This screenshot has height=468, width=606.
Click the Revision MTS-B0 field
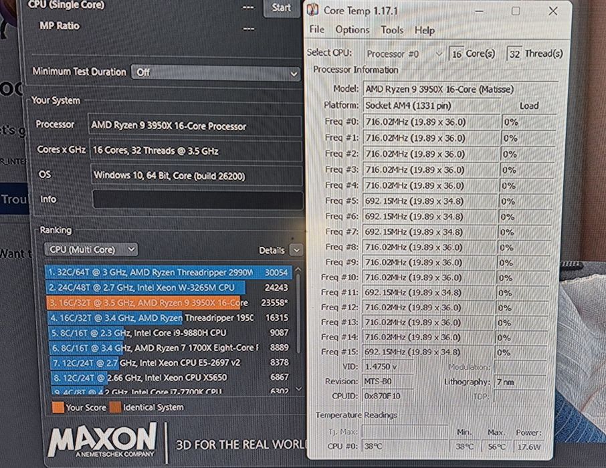click(387, 382)
